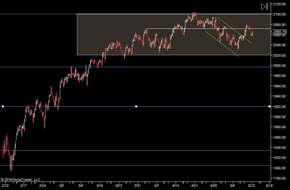Select the blue horizontal line at 2100
This screenshot has height=190, width=290.
point(38,14)
